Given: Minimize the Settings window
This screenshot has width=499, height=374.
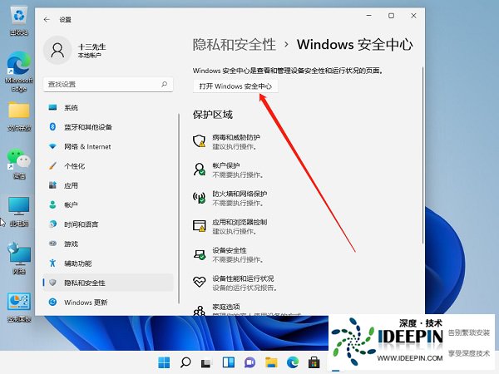Looking at the screenshot, I should pyautogui.click(x=369, y=16).
